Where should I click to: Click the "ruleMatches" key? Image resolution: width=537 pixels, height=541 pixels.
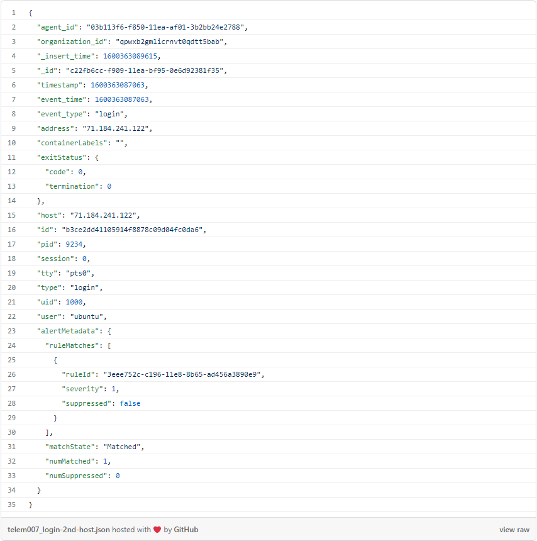click(x=72, y=346)
